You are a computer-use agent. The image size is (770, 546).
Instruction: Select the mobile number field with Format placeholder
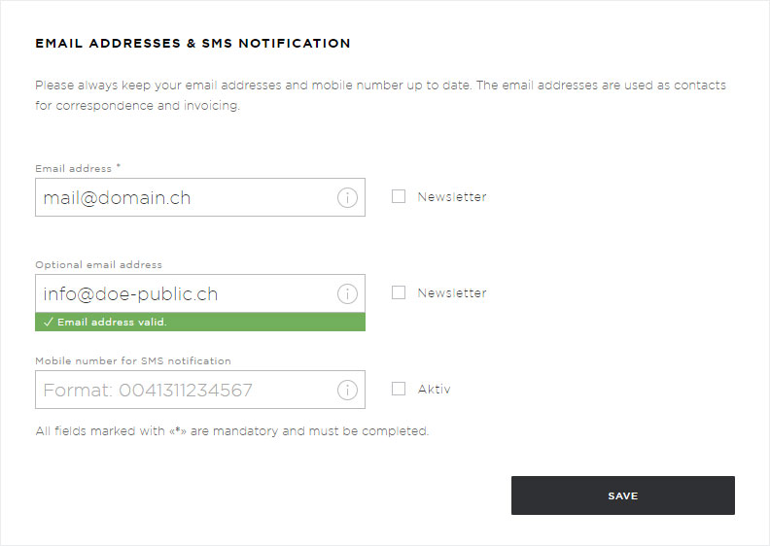(200, 390)
